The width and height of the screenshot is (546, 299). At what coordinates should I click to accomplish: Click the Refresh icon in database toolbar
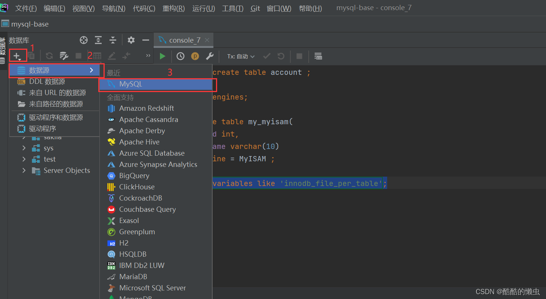click(x=49, y=56)
